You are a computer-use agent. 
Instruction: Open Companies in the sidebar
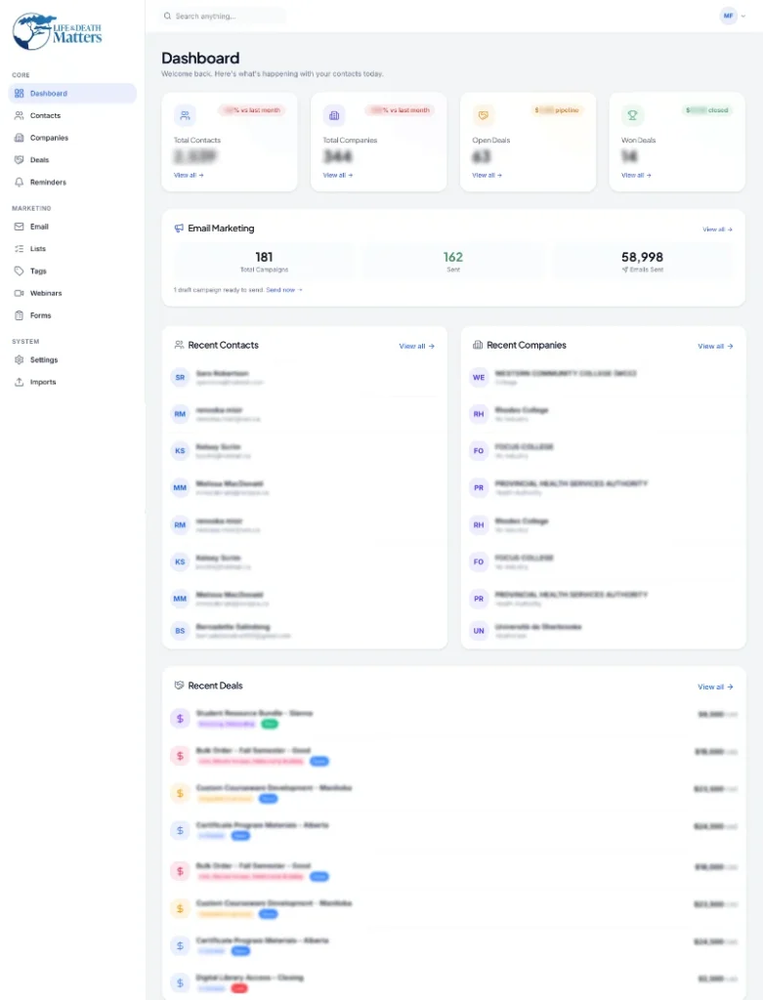click(72, 138)
